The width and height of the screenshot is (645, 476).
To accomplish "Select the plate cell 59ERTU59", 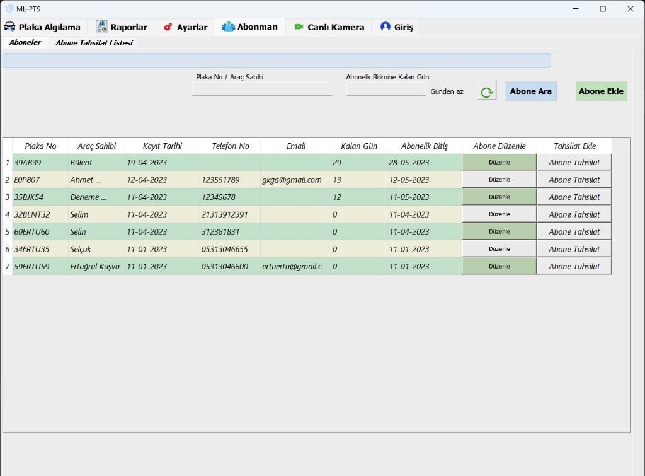I will 40,266.
